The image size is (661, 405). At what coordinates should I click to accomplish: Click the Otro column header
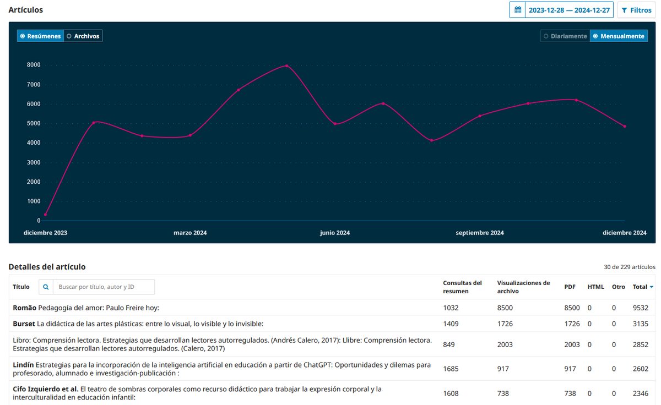click(x=619, y=287)
